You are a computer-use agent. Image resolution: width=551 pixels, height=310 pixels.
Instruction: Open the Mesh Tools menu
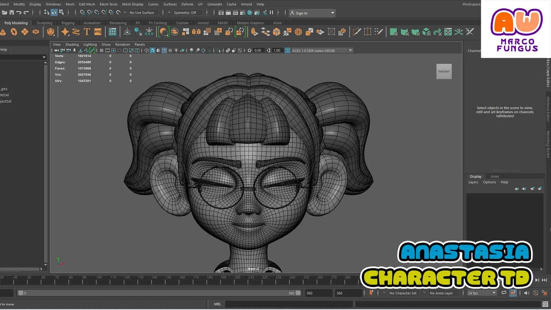(108, 4)
